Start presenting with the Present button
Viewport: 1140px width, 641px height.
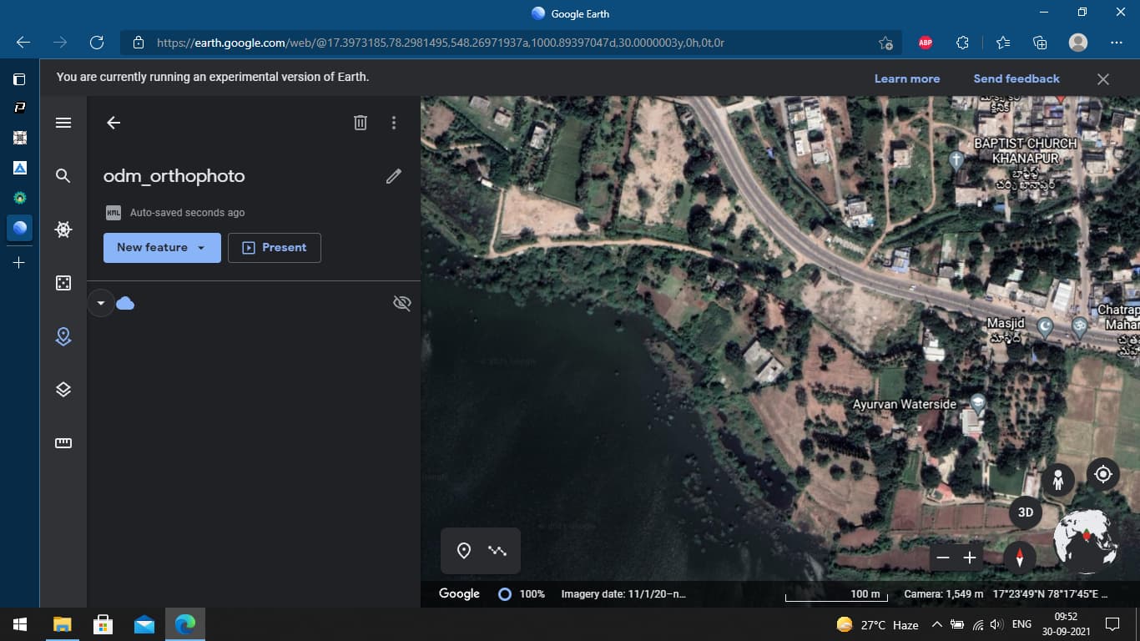click(x=275, y=247)
